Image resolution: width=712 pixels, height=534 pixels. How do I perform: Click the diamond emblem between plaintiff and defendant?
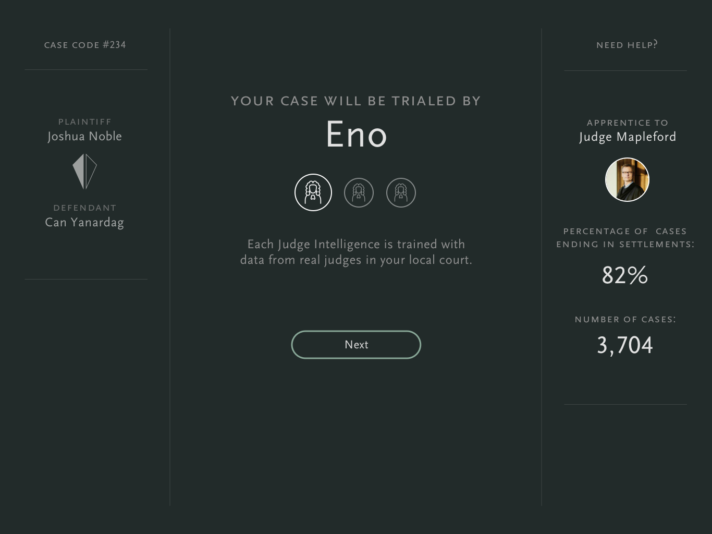click(x=84, y=171)
